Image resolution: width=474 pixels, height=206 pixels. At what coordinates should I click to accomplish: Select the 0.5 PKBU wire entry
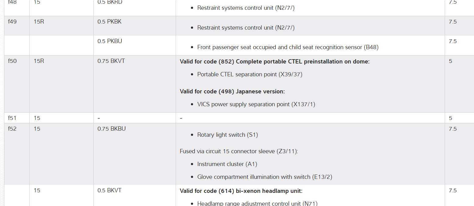(110, 41)
